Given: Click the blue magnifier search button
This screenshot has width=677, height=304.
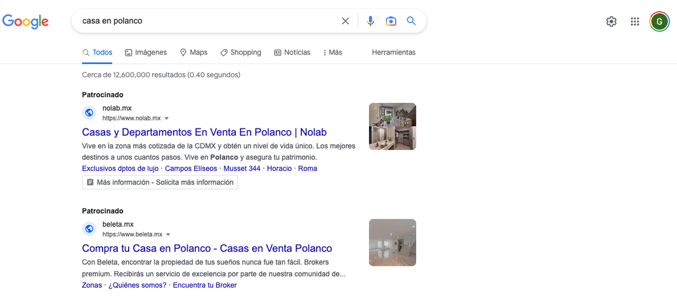Looking at the screenshot, I should [x=412, y=21].
